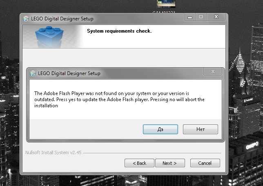Image resolution: width=263 pixels, height=186 pixels.
Task: Cancel the LEGO Digital Designer setup
Action: coord(205,163)
